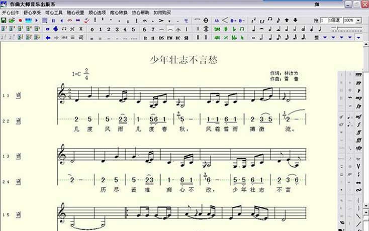
Task: Click the green save disk icon
Action: click(4, 21)
